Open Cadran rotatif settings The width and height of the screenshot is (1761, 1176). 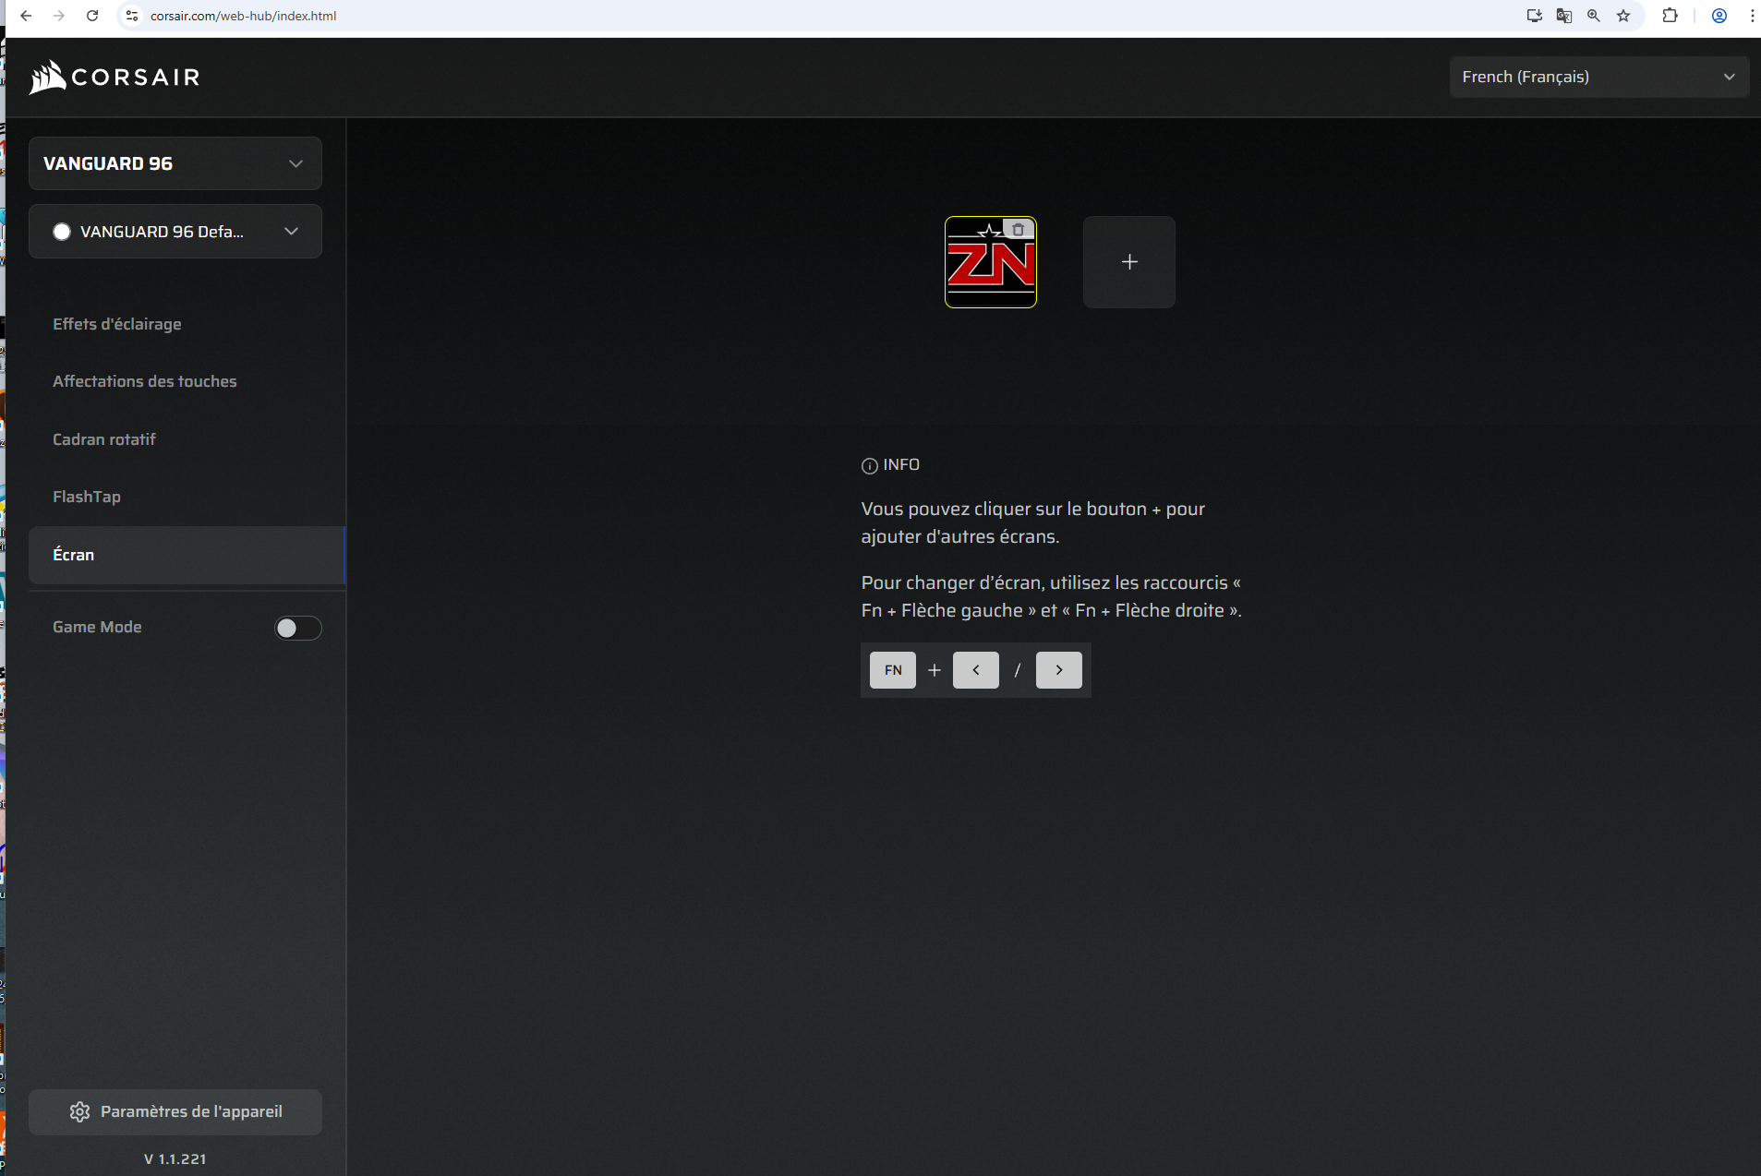[104, 439]
